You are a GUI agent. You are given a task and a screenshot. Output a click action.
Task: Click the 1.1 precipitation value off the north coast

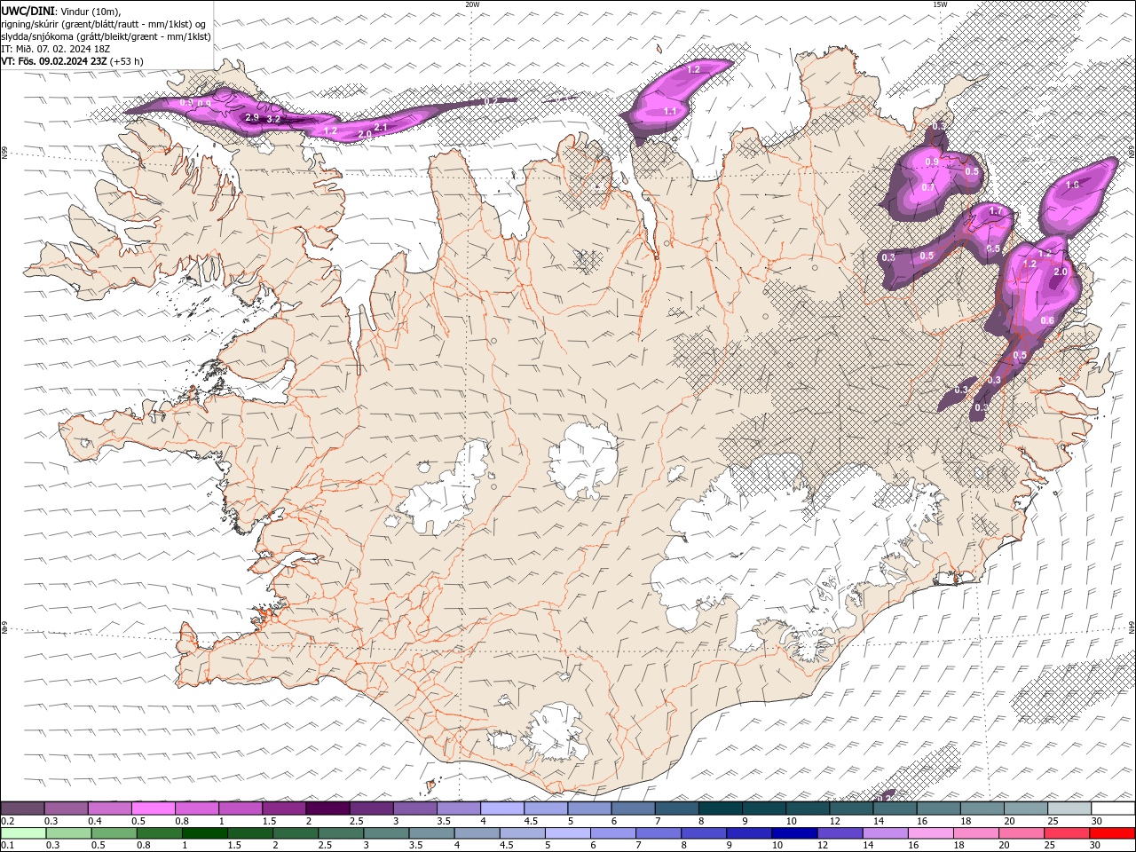coord(671,111)
